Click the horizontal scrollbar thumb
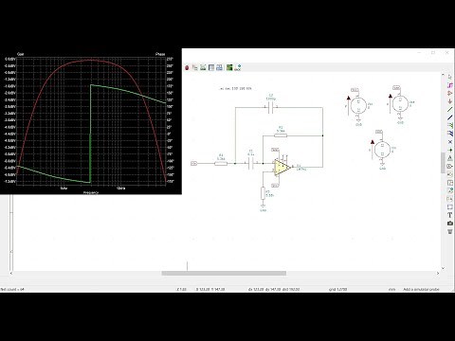Viewport: 455px width, 341px height. pos(224,273)
